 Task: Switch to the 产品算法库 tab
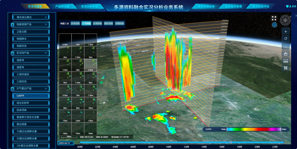(62, 7)
